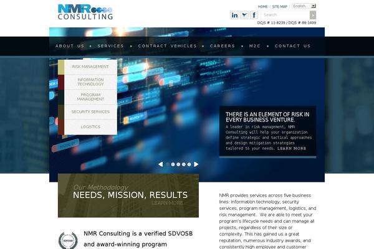Open the Facebook social icon
374x249 pixels.
click(254, 15)
